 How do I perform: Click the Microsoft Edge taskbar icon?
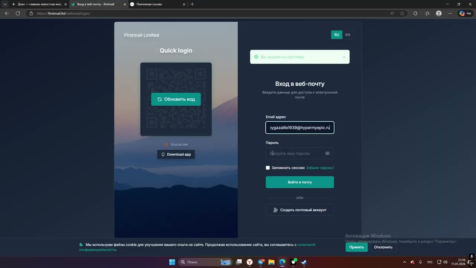tap(282, 262)
